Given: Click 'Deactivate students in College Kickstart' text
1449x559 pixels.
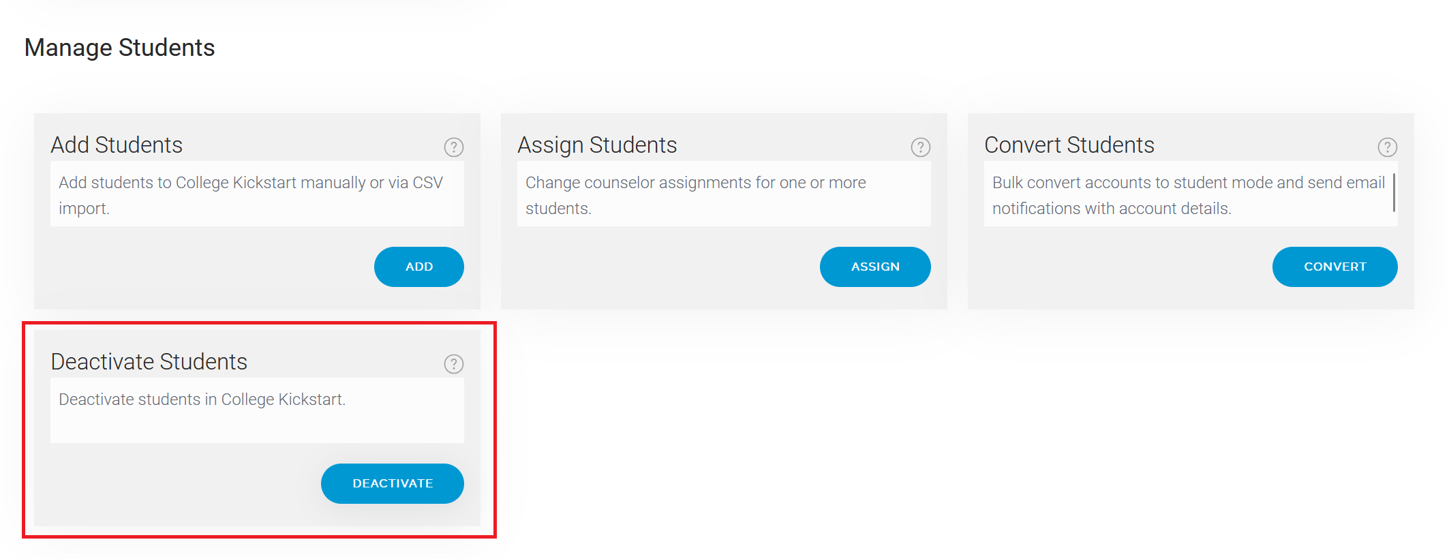Looking at the screenshot, I should coord(202,399).
